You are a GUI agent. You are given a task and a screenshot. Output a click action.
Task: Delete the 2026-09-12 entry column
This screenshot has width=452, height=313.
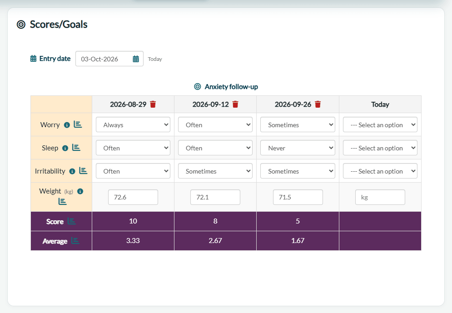[235, 104]
